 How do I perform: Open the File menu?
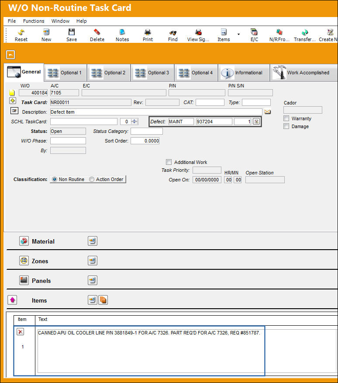(x=12, y=21)
